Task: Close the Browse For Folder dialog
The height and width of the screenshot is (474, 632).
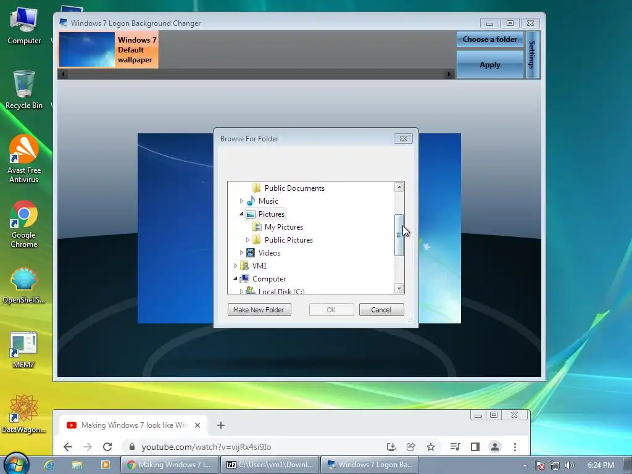Action: (403, 139)
